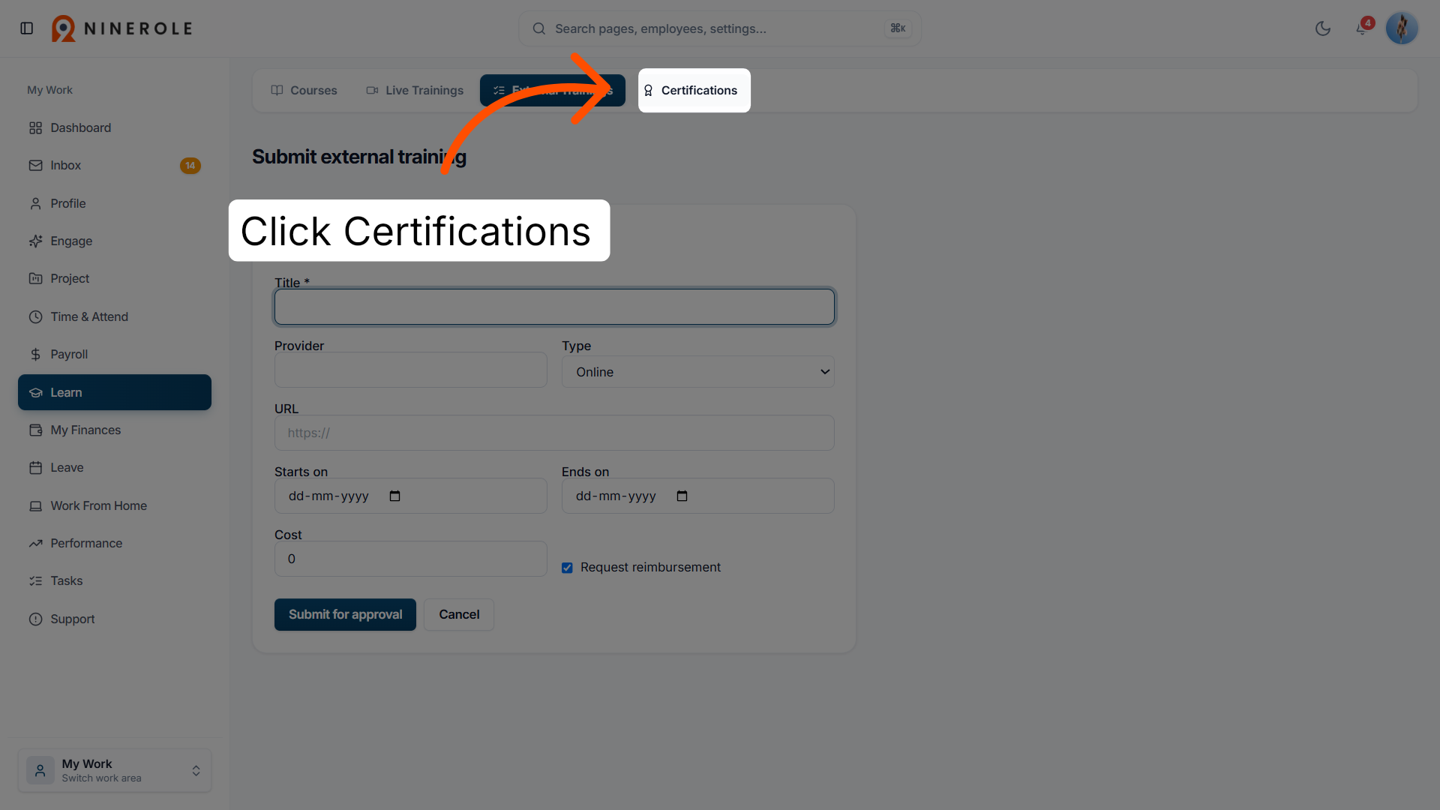Viewport: 1440px width, 810px height.
Task: Open Engage in sidebar
Action: [115, 241]
